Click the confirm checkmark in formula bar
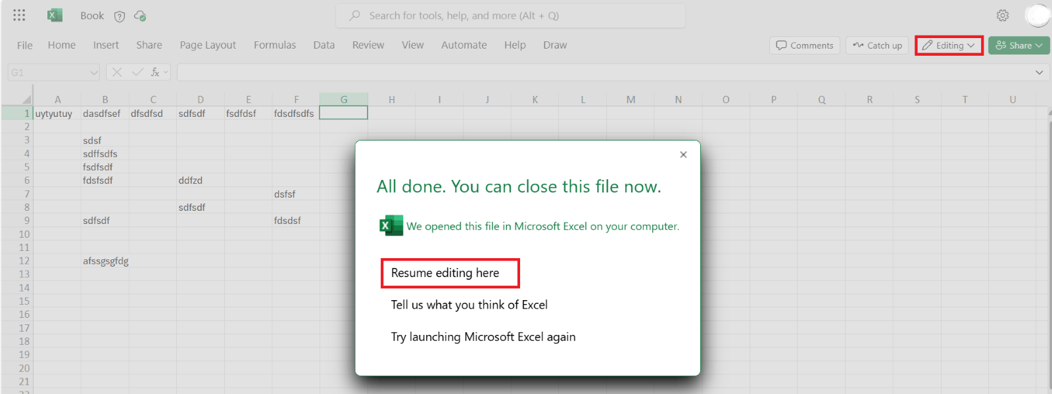 click(x=137, y=72)
